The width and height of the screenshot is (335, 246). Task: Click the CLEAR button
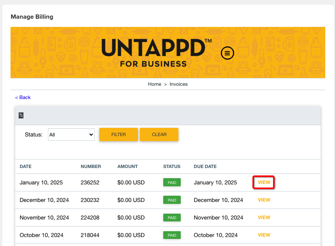pyautogui.click(x=159, y=135)
